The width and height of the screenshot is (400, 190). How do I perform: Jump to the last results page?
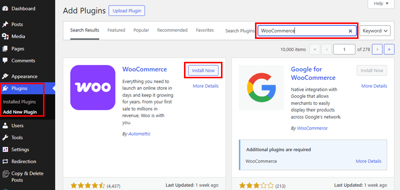click(389, 49)
